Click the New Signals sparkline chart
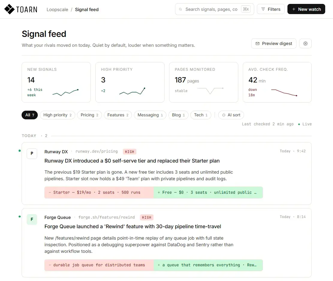This screenshot has height=281, width=333. tap(65, 92)
